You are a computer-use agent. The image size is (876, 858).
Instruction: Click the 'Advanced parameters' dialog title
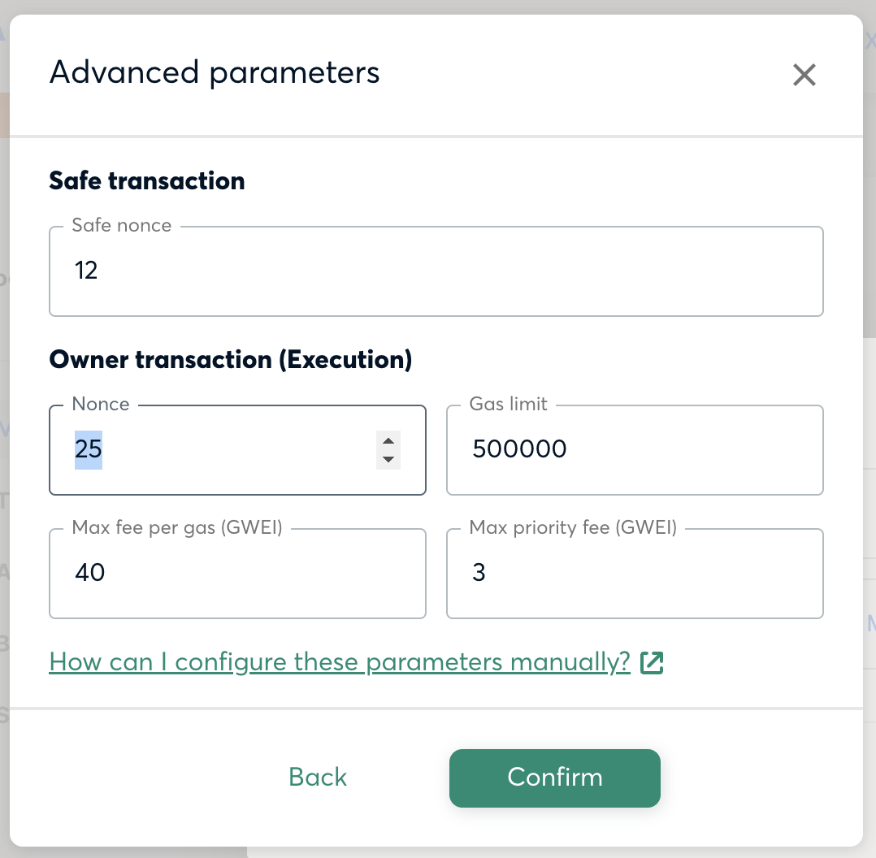(215, 73)
